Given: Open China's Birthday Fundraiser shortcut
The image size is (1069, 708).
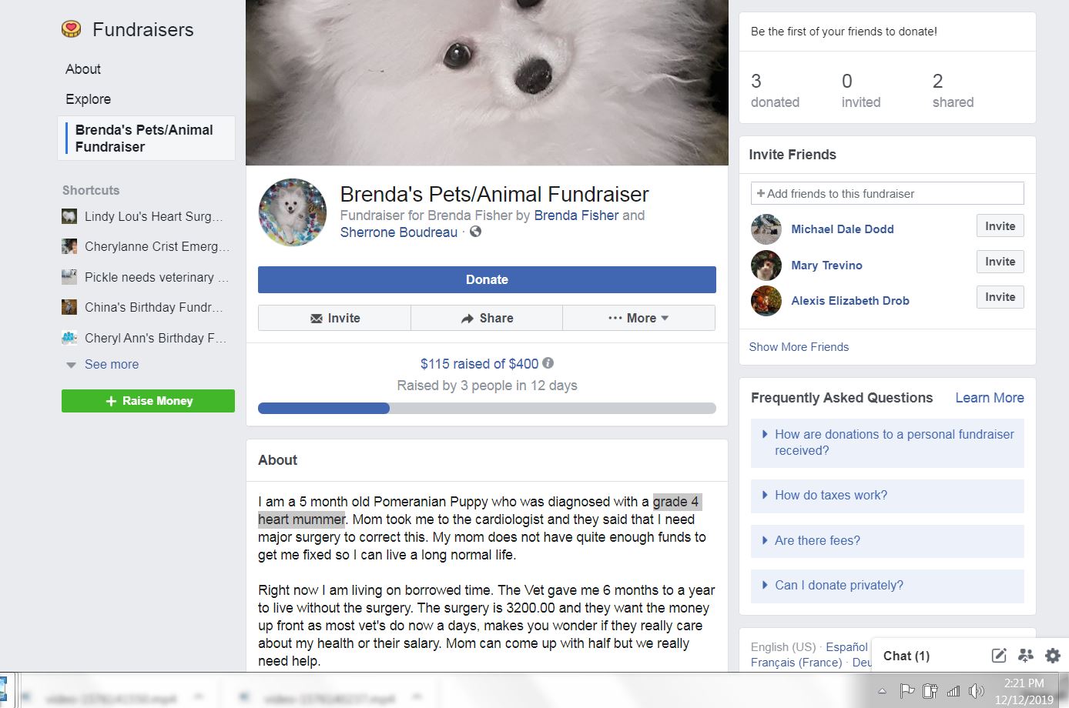Looking at the screenshot, I should pyautogui.click(x=154, y=307).
